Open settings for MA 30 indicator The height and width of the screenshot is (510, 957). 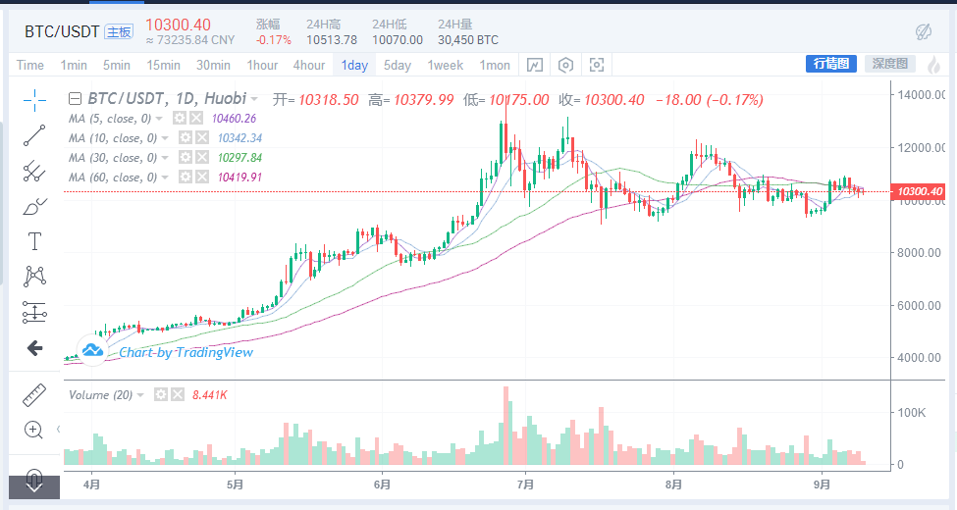pyautogui.click(x=186, y=157)
